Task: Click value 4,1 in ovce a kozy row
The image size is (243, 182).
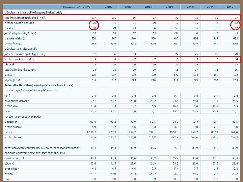Action: [x=94, y=169]
